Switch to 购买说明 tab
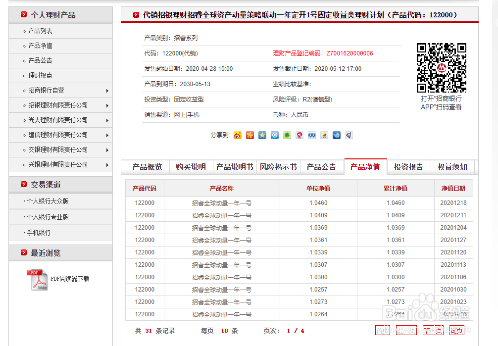498x346 pixels. tap(191, 167)
